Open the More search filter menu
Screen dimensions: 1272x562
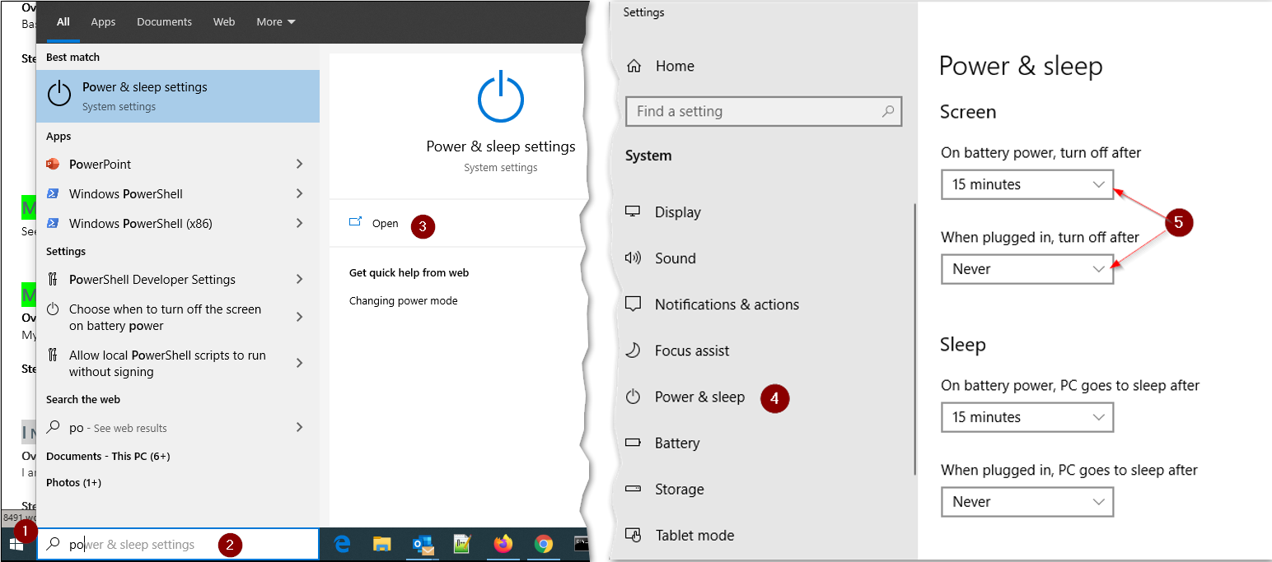point(275,22)
